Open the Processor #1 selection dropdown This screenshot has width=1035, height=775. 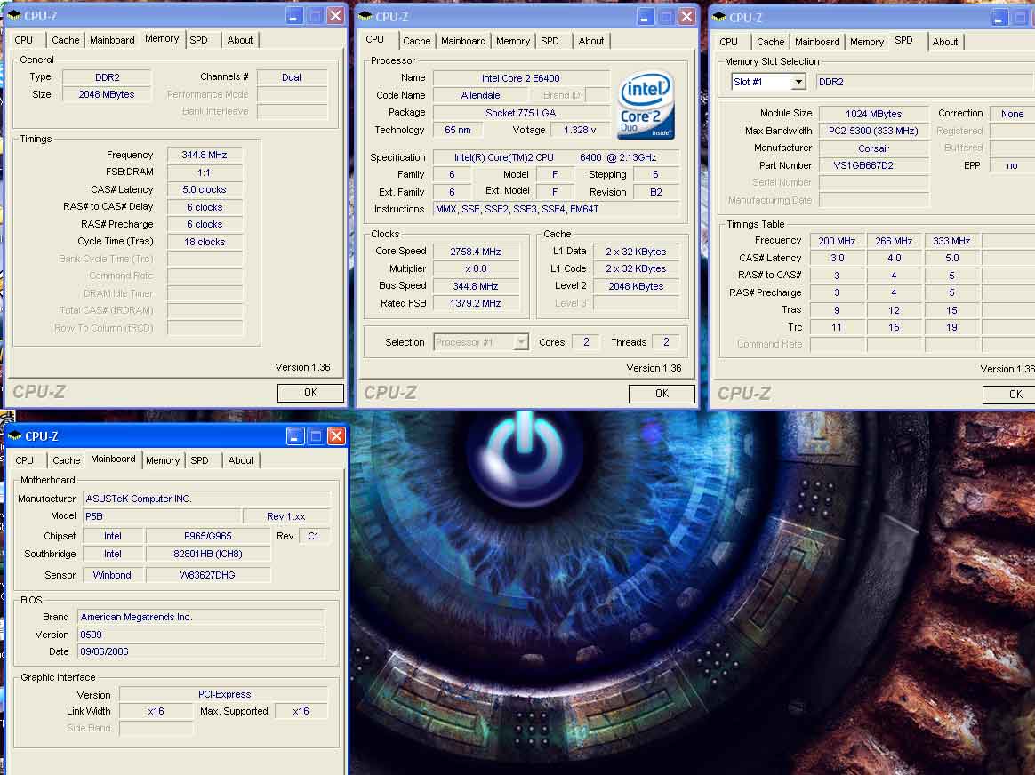[x=521, y=342]
